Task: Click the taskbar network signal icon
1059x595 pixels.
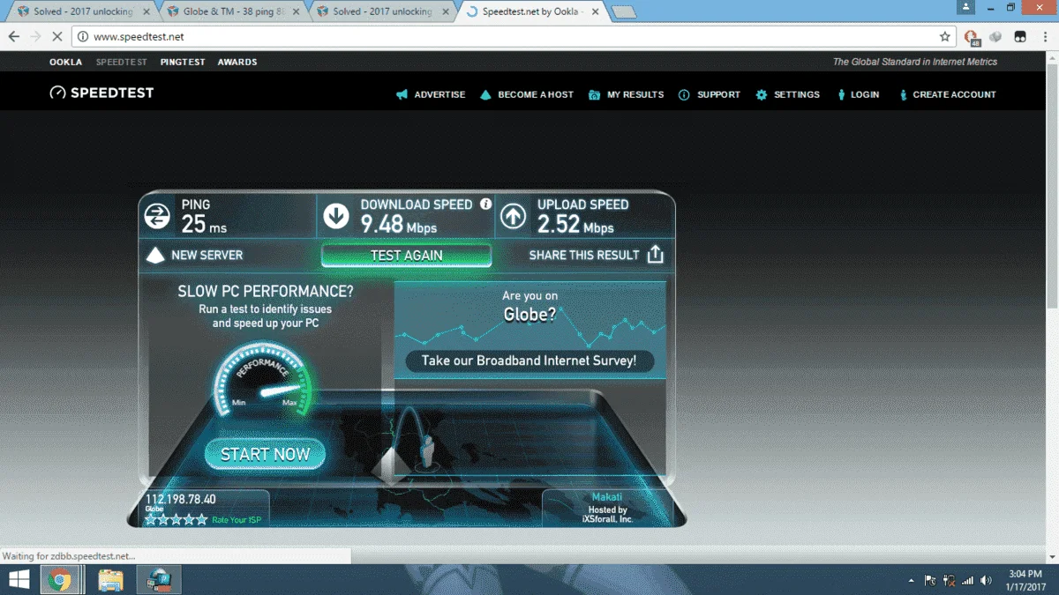Action: [967, 581]
